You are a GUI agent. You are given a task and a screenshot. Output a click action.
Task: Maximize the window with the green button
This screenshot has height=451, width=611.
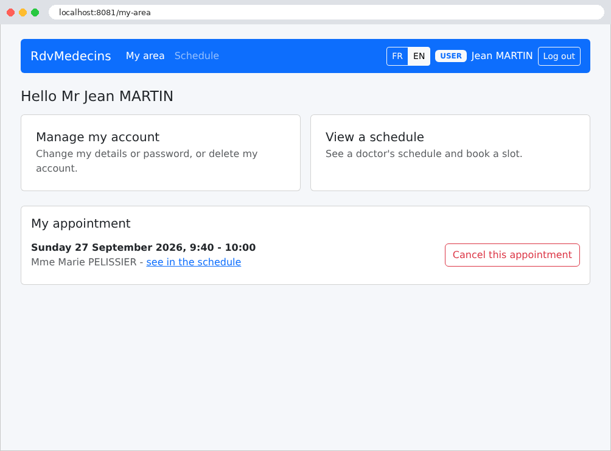[x=35, y=12]
